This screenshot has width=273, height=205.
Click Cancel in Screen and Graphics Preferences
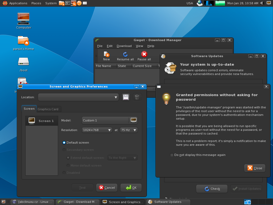tap(107, 188)
